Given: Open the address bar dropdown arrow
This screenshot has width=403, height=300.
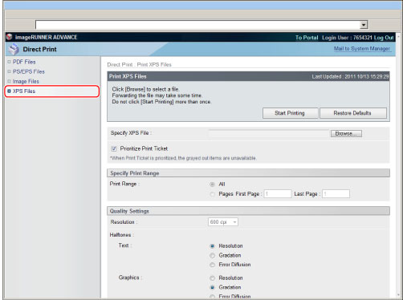Looking at the screenshot, I should pyautogui.click(x=364, y=25).
